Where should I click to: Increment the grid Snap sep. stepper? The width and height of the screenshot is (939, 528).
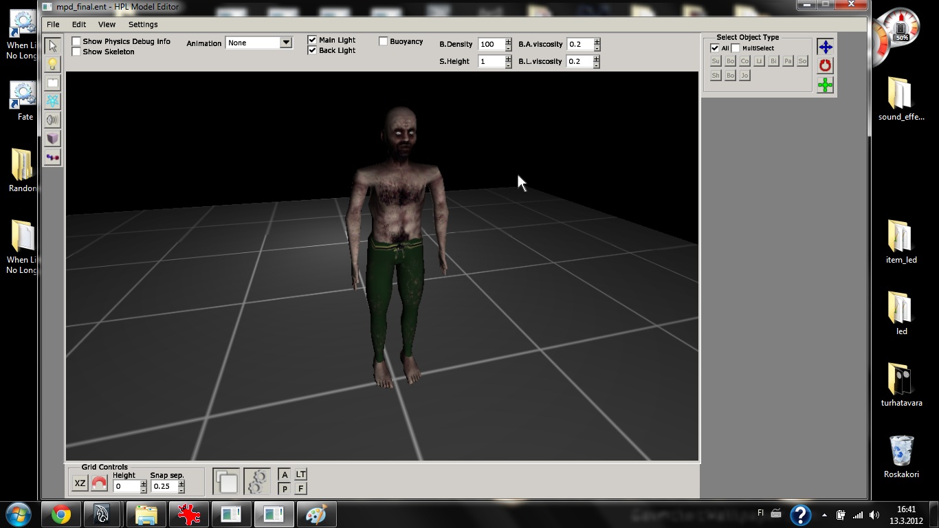181,483
